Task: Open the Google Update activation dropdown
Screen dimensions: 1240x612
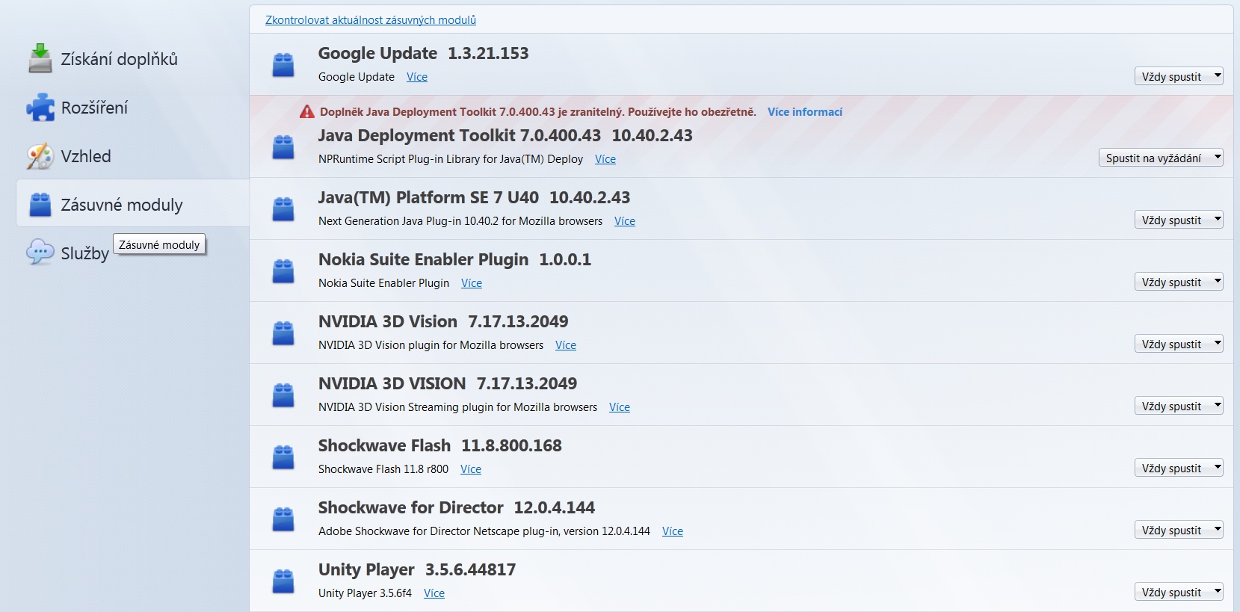Action: tap(1178, 76)
